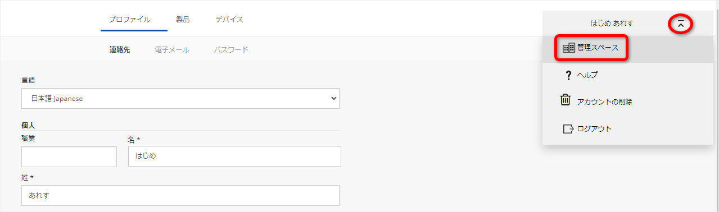Click the 管理スペース building icon
The height and width of the screenshot is (212, 719).
569,48
